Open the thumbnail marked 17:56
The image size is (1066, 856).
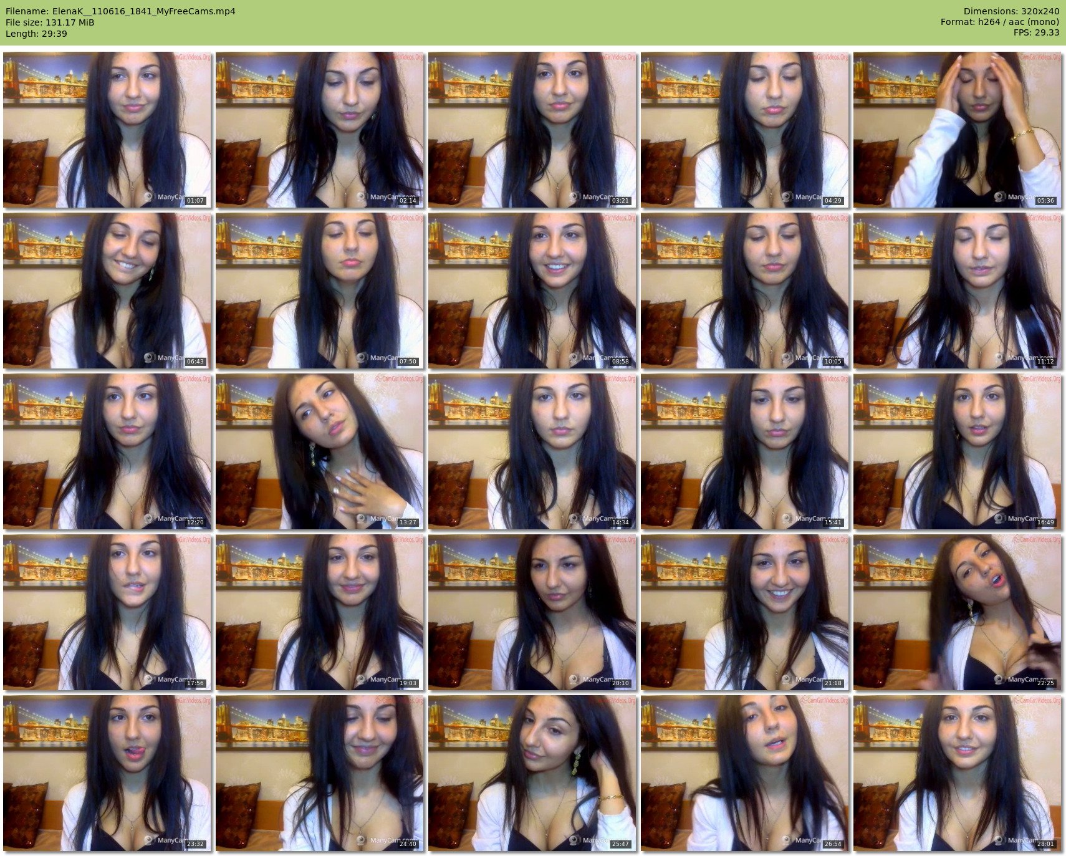(x=107, y=612)
